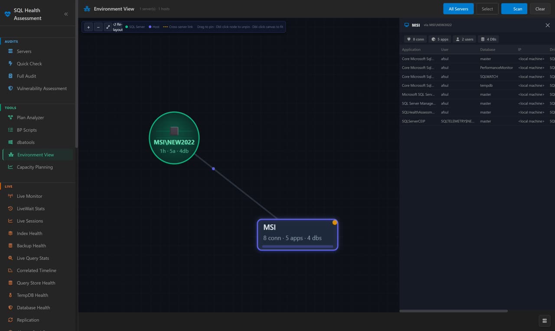The image size is (555, 331).
Task: Start a Scan of servers
Action: tap(514, 8)
